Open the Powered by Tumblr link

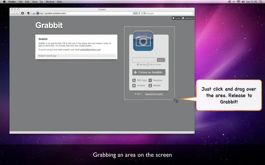(154, 94)
